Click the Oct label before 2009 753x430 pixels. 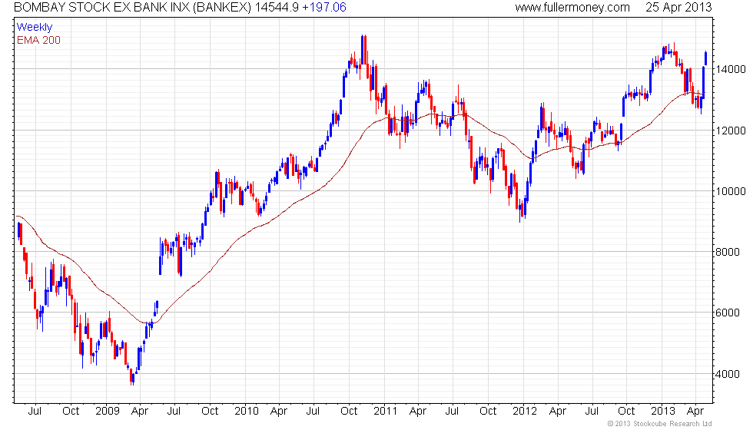pos(71,412)
